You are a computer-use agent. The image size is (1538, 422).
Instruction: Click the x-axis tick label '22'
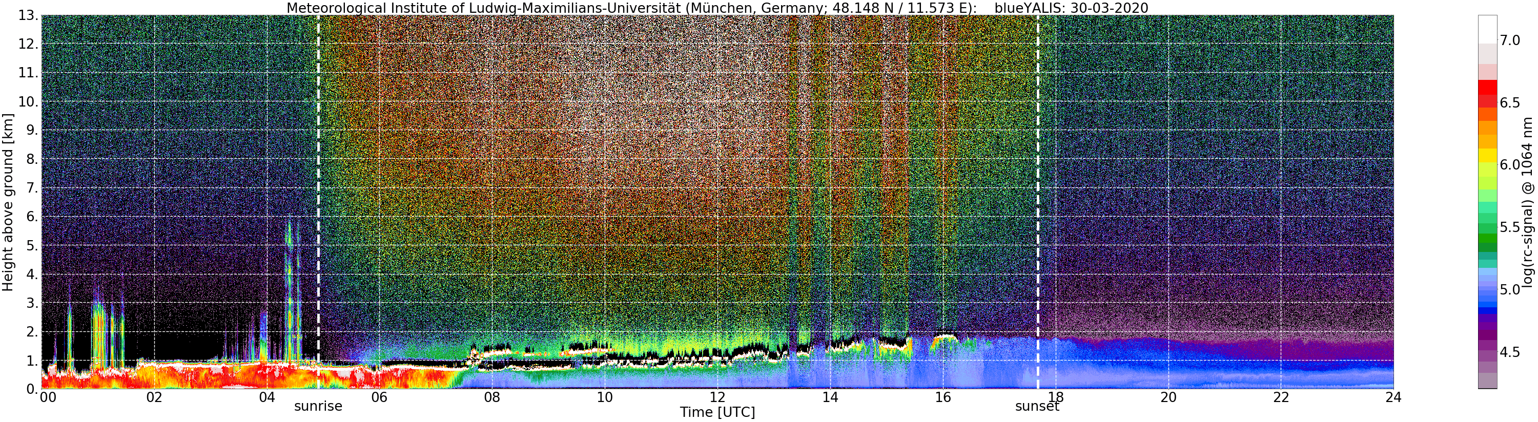coord(1281,397)
